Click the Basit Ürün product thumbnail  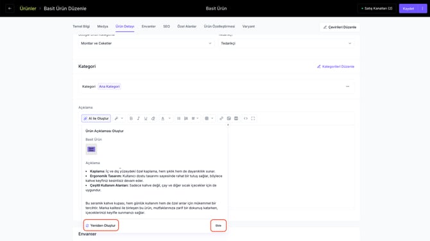[x=91, y=149]
